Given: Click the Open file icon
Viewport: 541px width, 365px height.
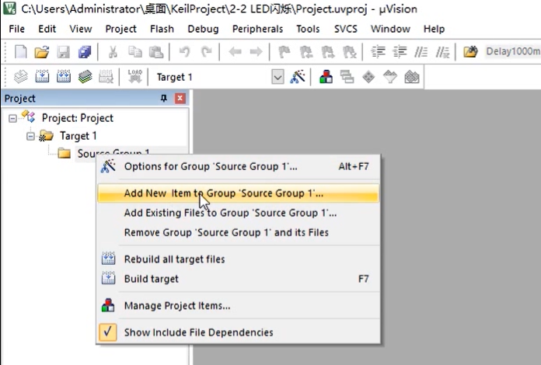Looking at the screenshot, I should point(42,52).
